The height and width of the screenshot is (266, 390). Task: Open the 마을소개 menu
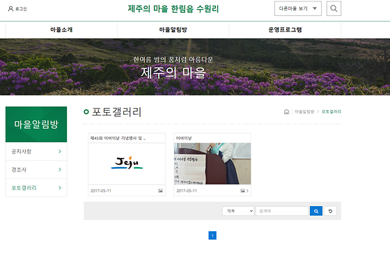(x=61, y=30)
